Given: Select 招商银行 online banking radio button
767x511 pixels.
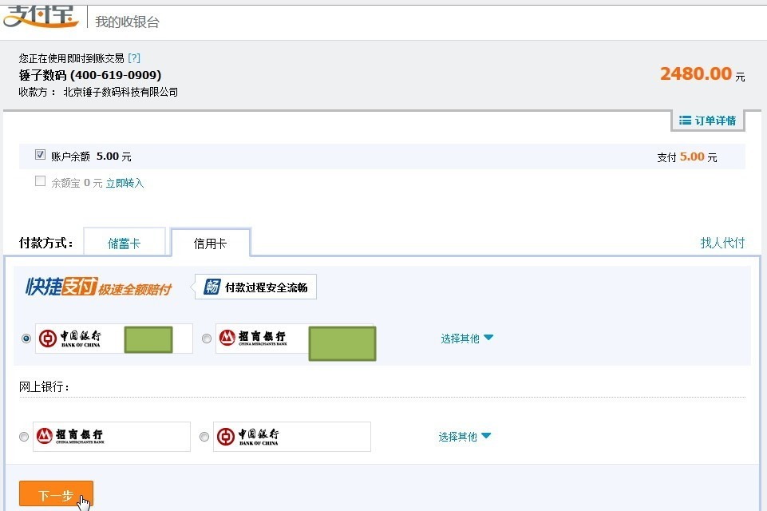Looking at the screenshot, I should coord(23,437).
